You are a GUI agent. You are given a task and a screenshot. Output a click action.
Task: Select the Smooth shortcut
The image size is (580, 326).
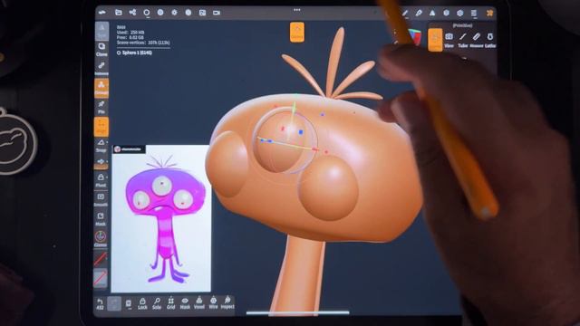pos(101,199)
